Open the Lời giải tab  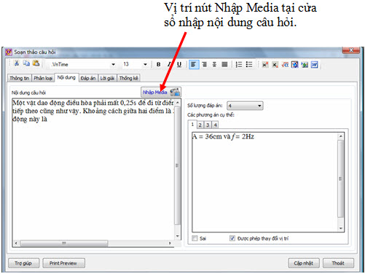[107, 78]
